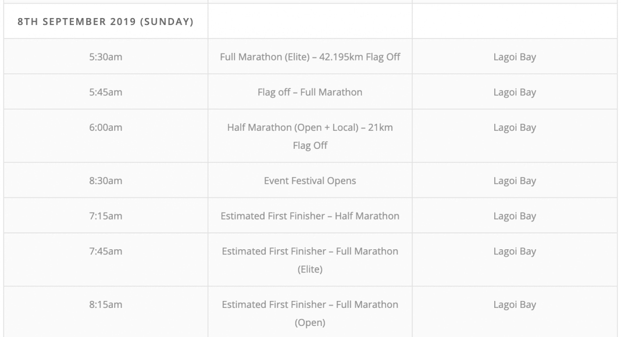Screen dimensions: 621x337
Task: Select Estimated First Finisher – Half Marathon text
Action: tap(310, 216)
